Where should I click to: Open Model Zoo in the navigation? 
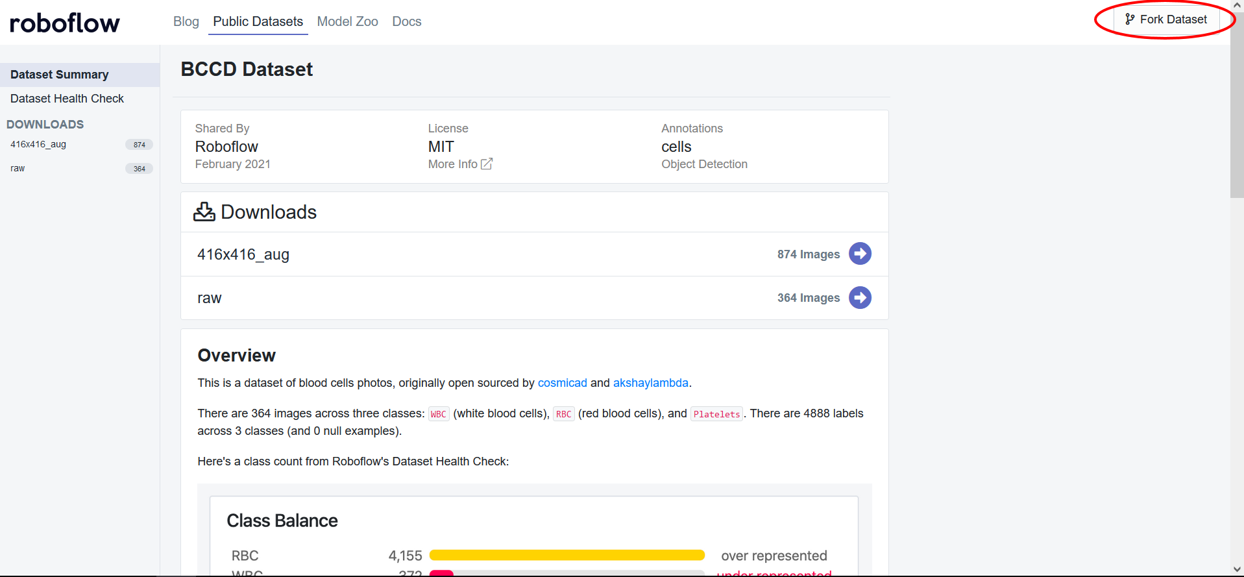(347, 21)
